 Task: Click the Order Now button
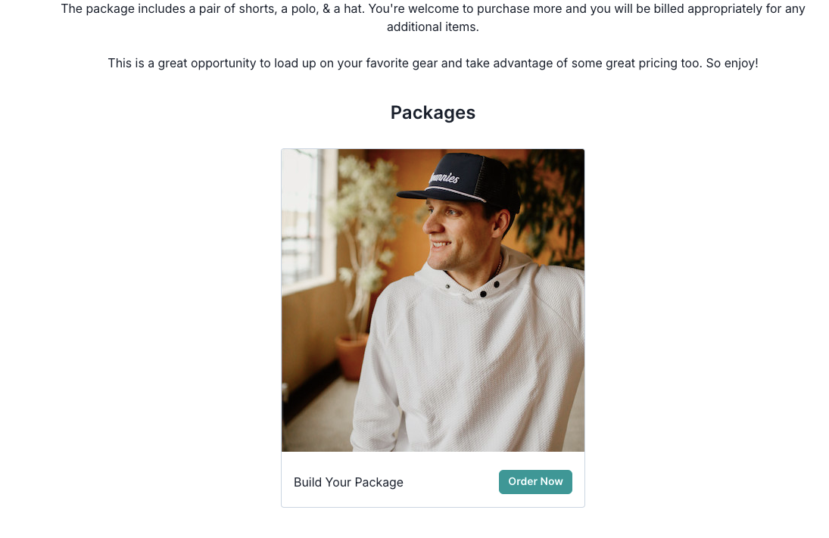tap(535, 481)
